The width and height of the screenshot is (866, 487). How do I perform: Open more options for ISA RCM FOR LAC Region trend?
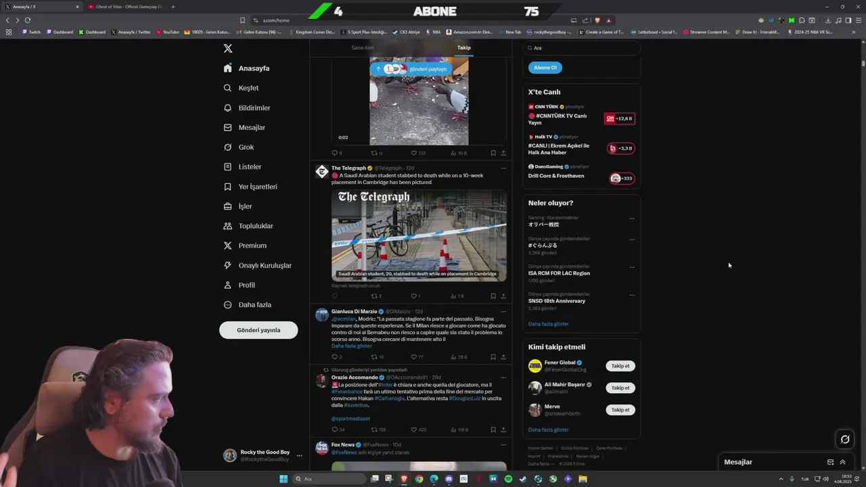point(632,267)
